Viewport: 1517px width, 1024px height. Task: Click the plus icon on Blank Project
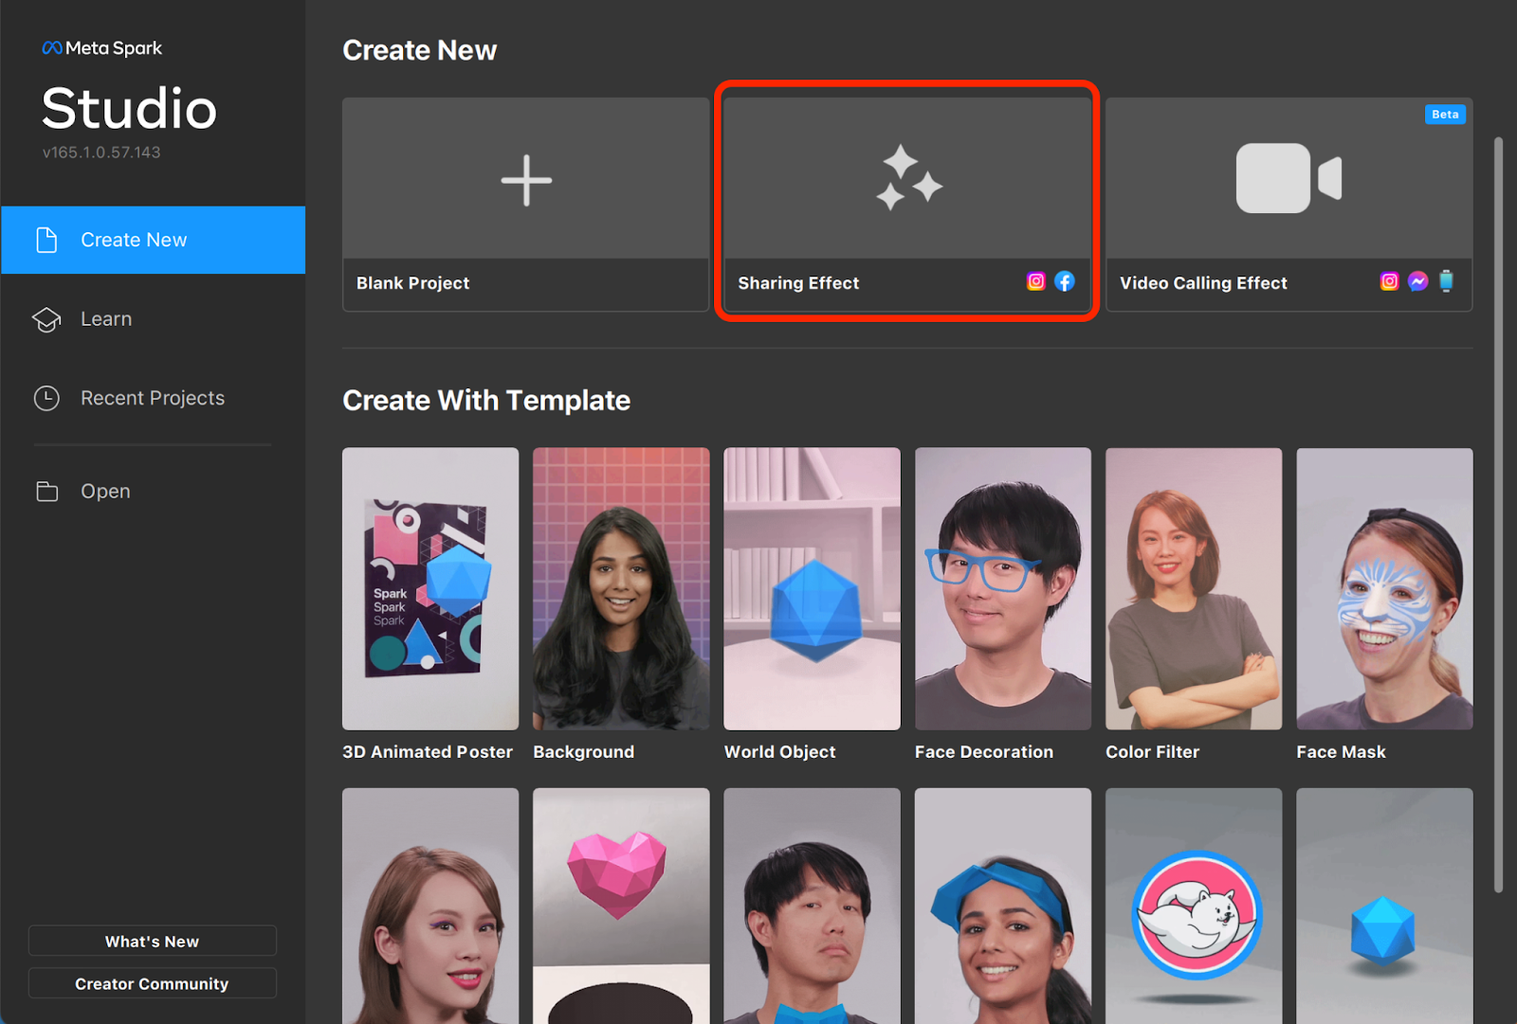526,180
